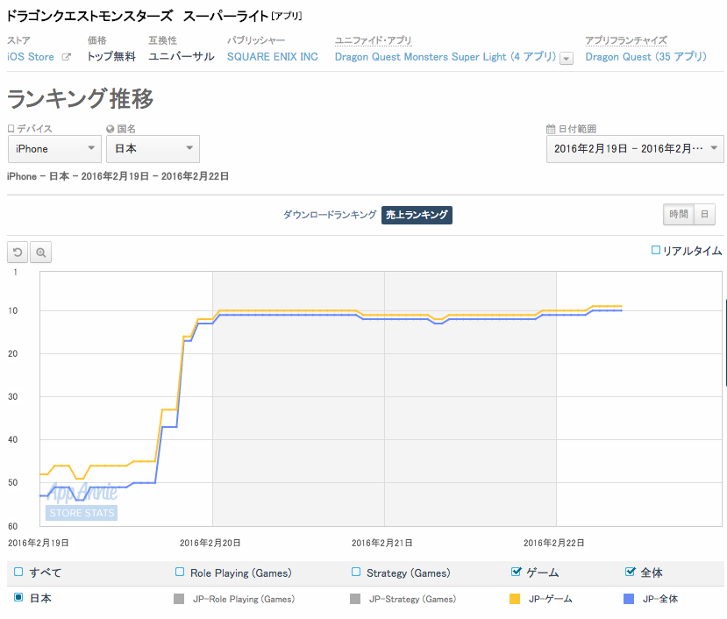Check the Role Playing (Games) checkbox
This screenshot has height=619, width=727.
tap(180, 572)
